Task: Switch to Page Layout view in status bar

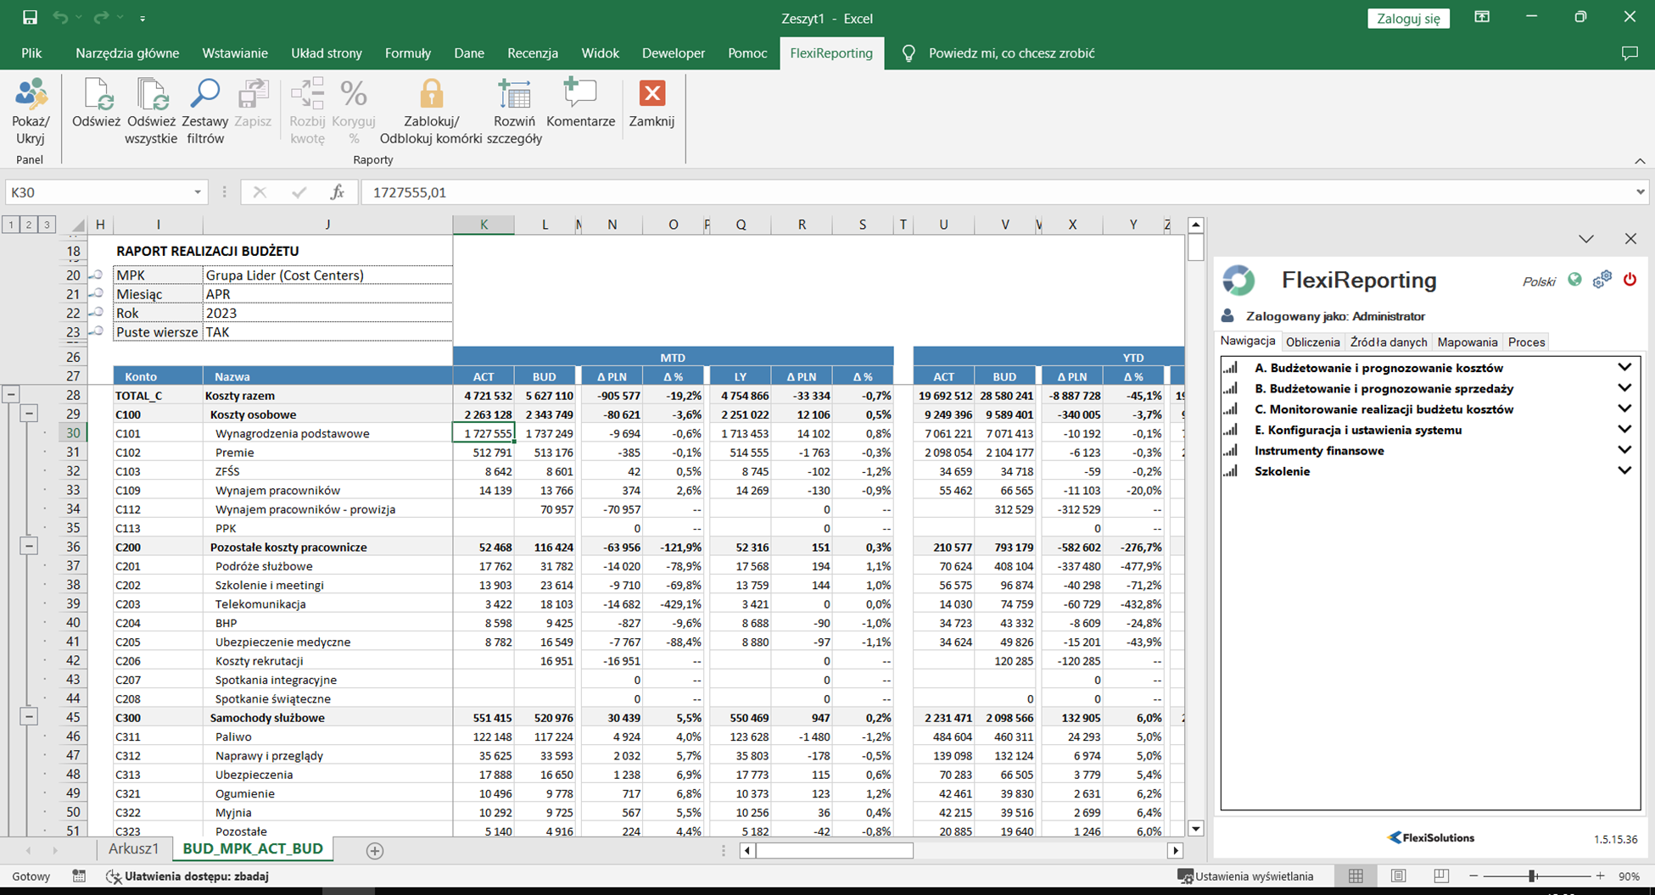Action: coord(1398,876)
